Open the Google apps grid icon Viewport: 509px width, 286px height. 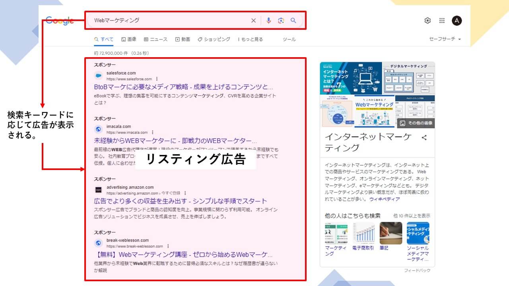pyautogui.click(x=442, y=21)
